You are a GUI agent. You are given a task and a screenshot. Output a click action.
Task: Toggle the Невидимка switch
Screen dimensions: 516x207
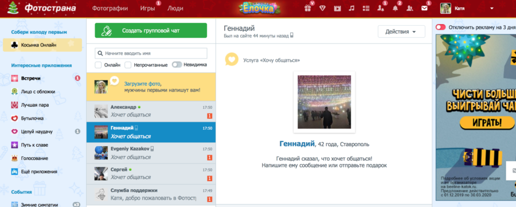coord(177,64)
